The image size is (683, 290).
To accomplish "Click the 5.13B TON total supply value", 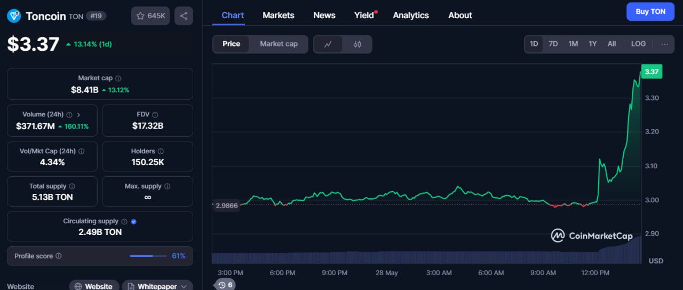I will (52, 197).
